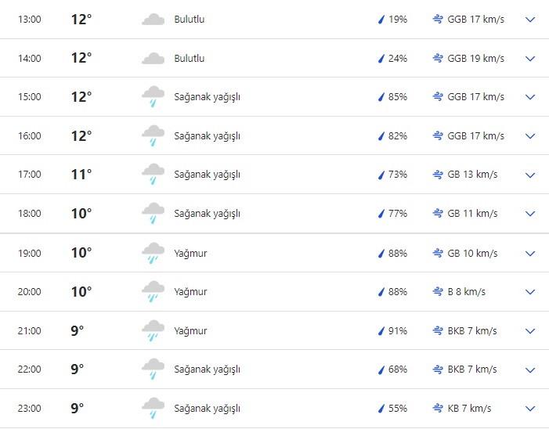549x429 pixels.
Task: Click 'Sağanak yağışlı' text at 17:00
Action: [x=207, y=175]
